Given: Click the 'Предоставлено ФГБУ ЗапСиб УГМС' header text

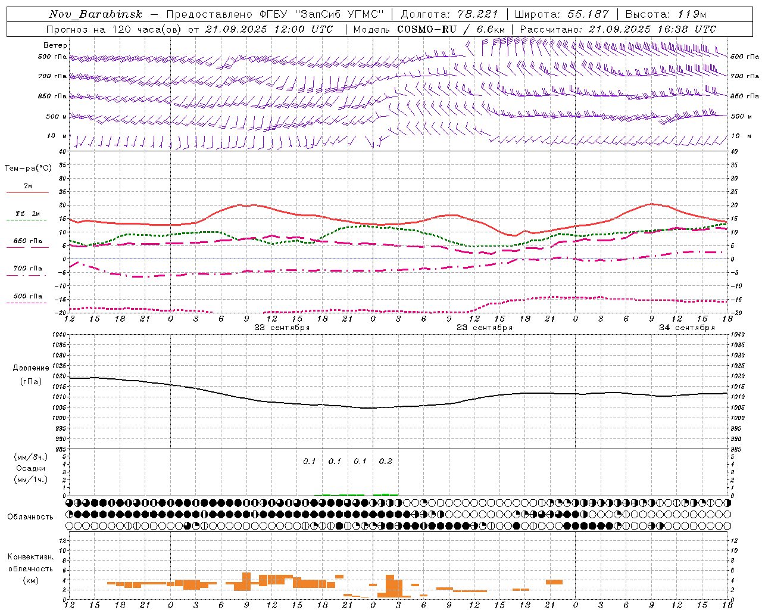Looking at the screenshot, I should tap(275, 14).
